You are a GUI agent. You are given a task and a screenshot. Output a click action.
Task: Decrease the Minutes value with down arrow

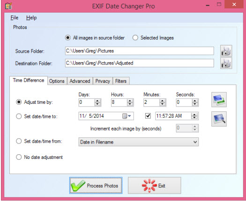tap(163, 104)
